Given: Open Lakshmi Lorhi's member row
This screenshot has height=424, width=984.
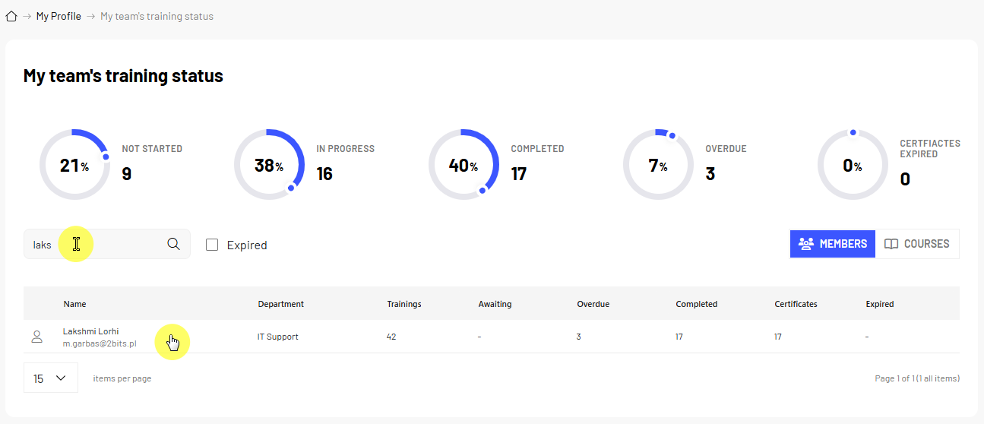Looking at the screenshot, I should point(492,337).
